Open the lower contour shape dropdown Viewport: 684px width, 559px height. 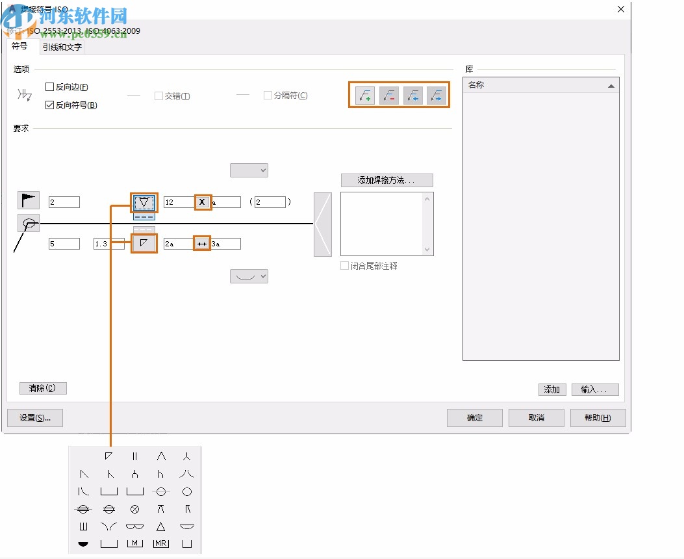point(249,276)
